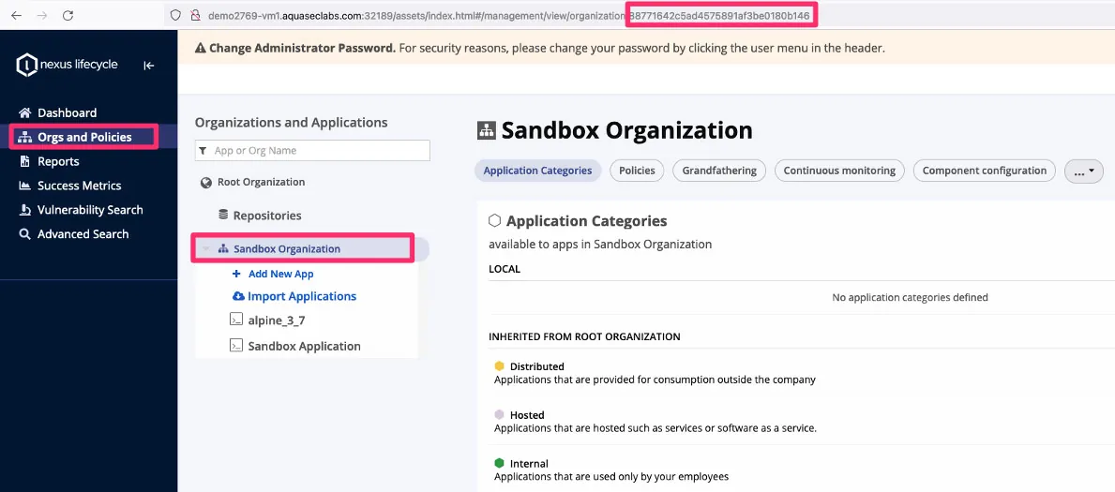
Task: Collapse the Sandbox Organization tree node
Action: tap(206, 249)
